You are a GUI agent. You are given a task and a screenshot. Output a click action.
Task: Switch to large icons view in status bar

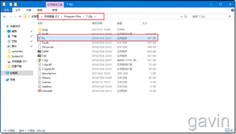(x=232, y=131)
